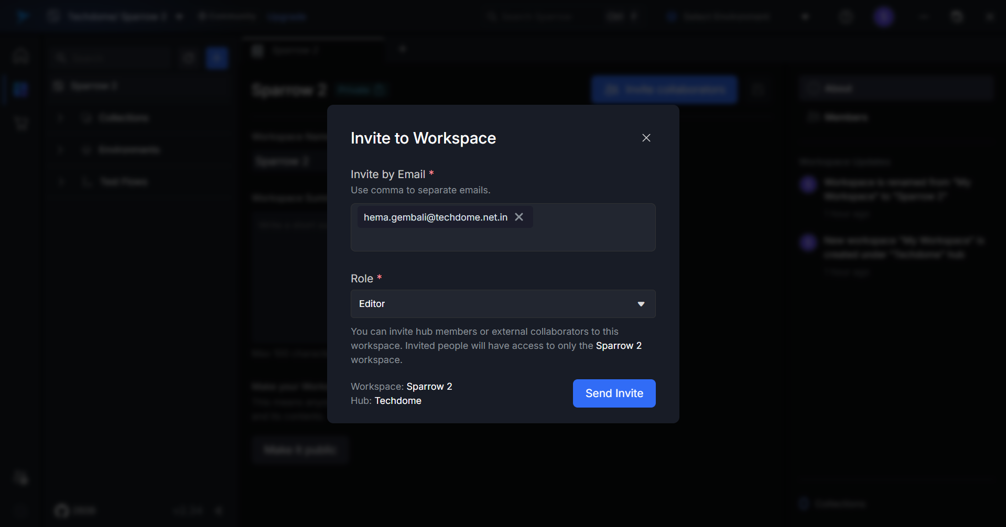
Task: Open the Select Environment dropdown
Action: (718, 16)
